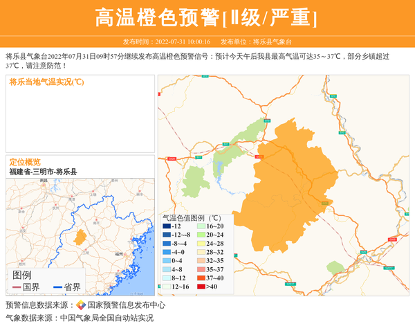Click 中国气象局全国自动站实况 source text

[x=107, y=318]
